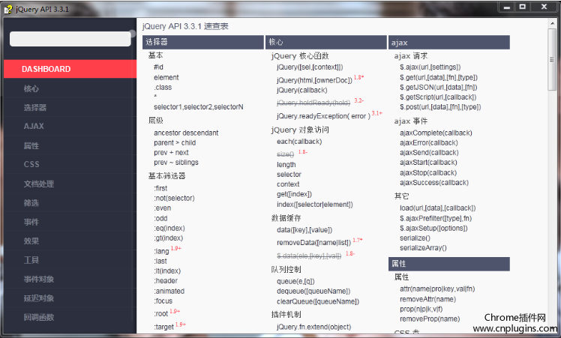Open attr(name|pro|key,val|fn) link
The width and height of the screenshot is (561, 338).
coord(437,289)
